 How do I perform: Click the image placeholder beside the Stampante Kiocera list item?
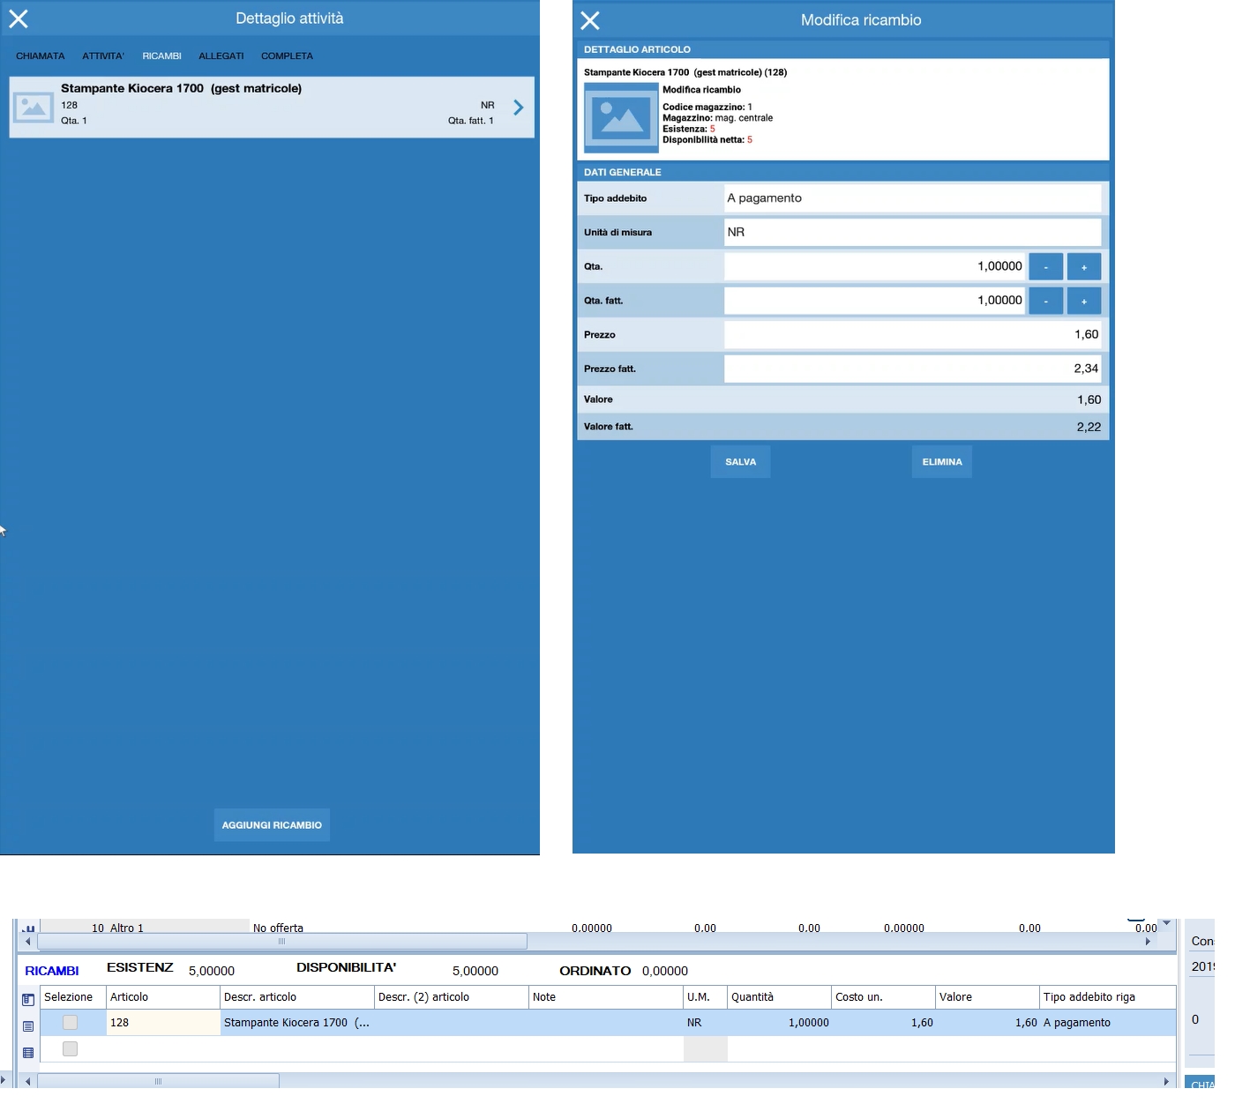[34, 108]
